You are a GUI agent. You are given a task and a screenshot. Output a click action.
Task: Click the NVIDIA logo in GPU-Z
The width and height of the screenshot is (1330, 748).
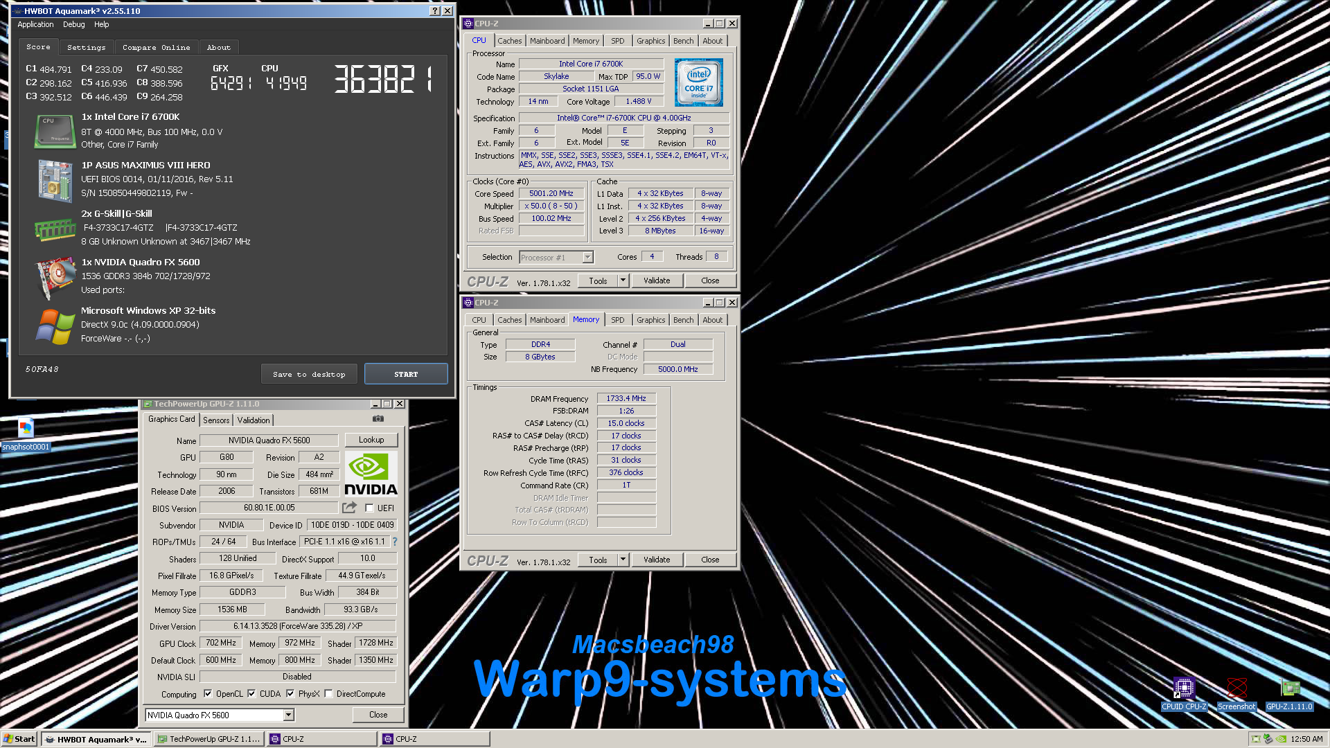point(371,474)
